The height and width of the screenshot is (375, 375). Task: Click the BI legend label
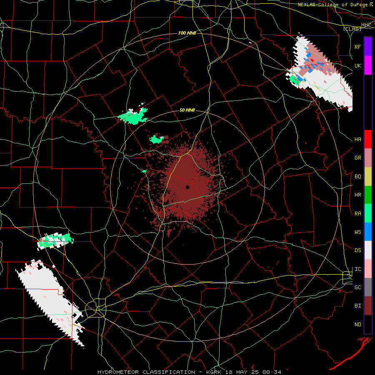[x=358, y=306]
